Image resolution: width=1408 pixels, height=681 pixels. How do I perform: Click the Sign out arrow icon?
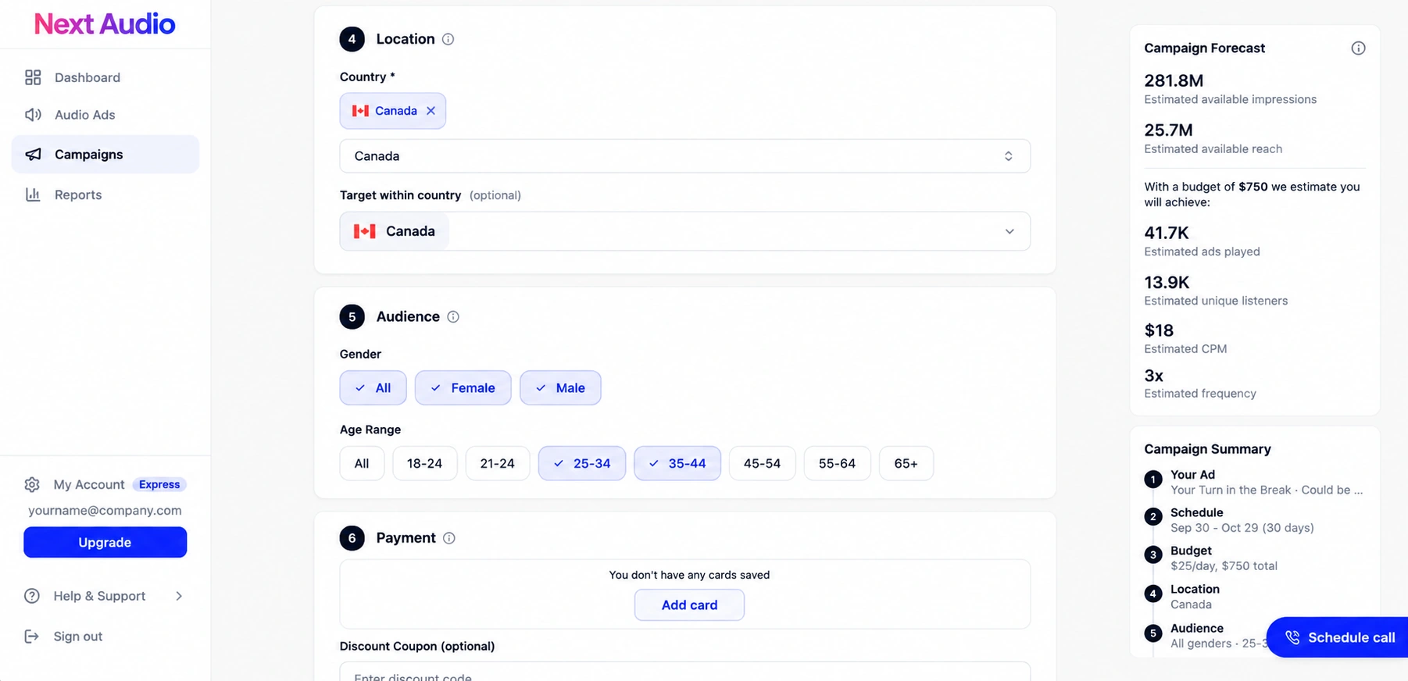click(x=32, y=636)
